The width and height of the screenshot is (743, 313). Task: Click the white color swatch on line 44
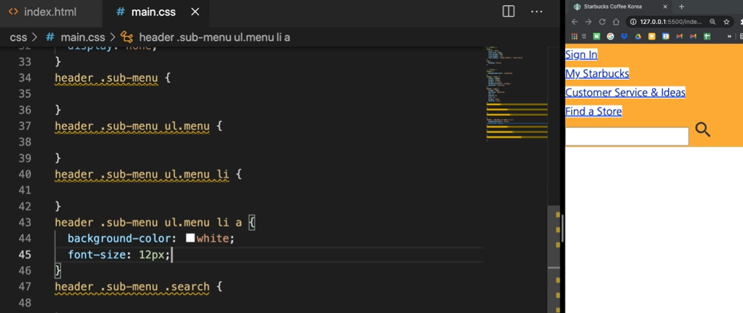click(190, 238)
